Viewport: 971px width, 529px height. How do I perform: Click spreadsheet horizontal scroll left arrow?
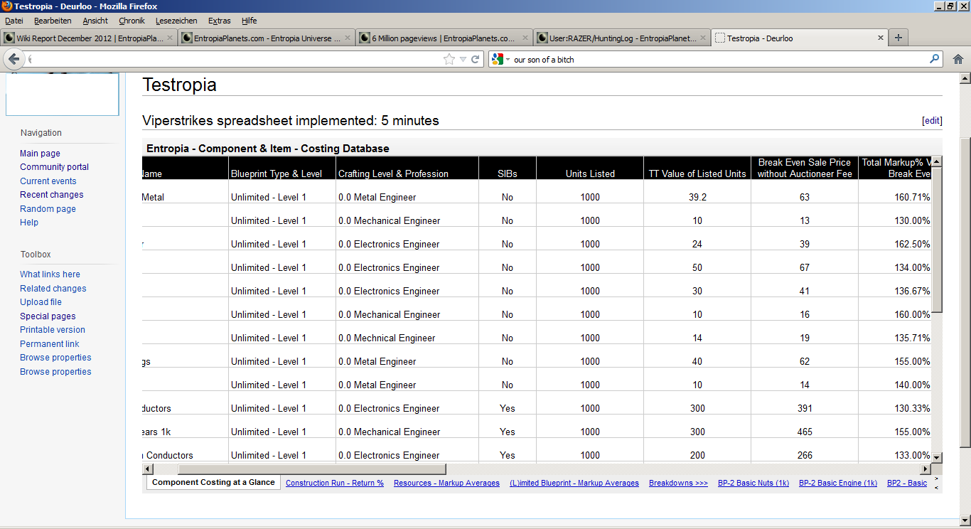point(148,469)
